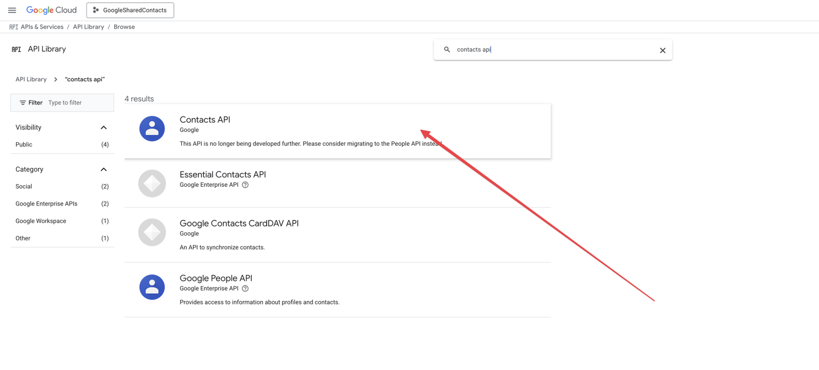Click the Contacts API deprecation description text
This screenshot has height=370, width=819.
click(311, 144)
